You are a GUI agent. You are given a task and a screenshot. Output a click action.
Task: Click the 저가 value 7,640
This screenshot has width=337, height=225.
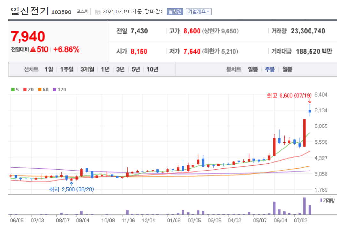click(x=192, y=52)
